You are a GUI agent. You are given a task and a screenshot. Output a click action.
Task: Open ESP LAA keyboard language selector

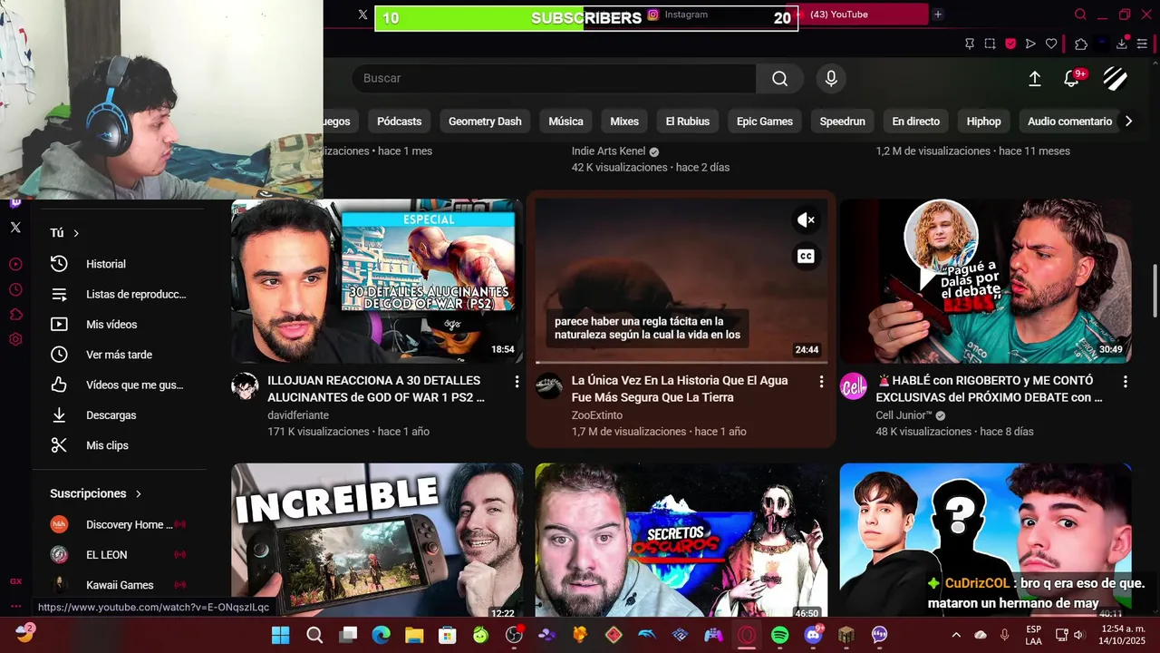(1034, 635)
